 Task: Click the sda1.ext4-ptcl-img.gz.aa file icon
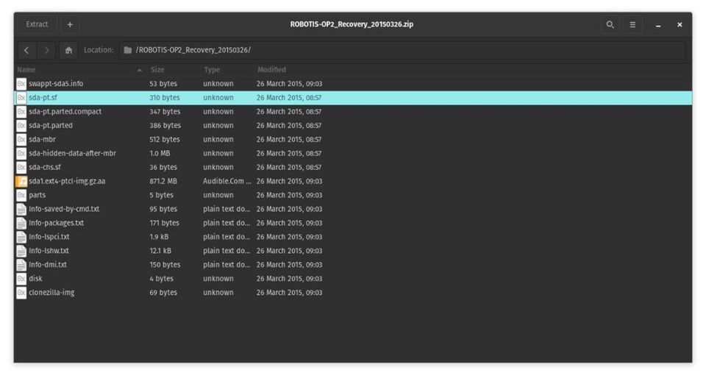point(21,181)
